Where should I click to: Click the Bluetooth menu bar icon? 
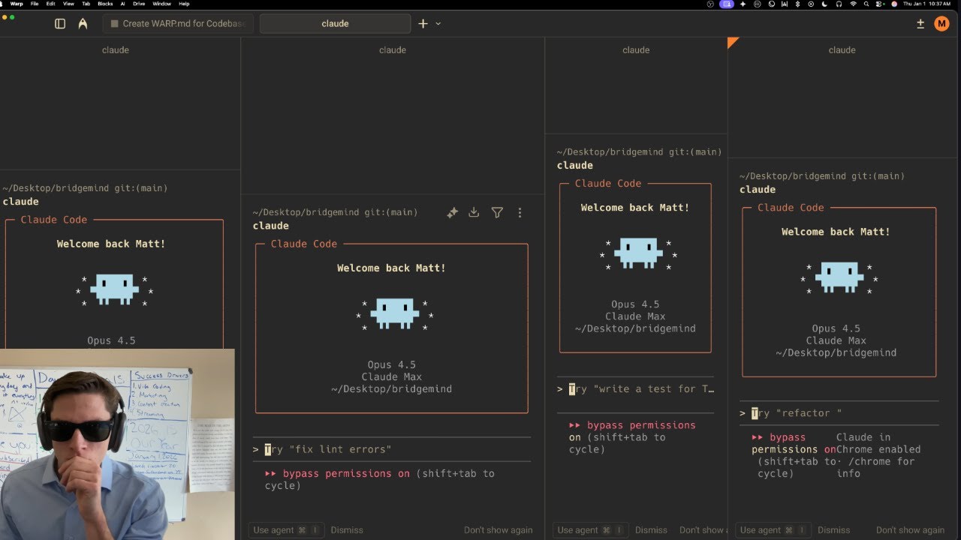coord(798,4)
